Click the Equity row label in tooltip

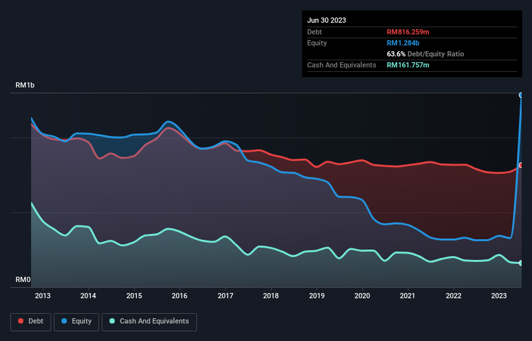point(317,43)
